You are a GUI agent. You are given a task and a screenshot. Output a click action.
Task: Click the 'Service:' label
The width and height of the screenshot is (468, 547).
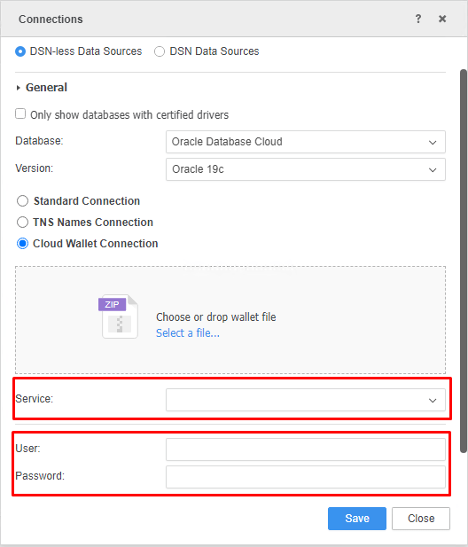click(35, 399)
